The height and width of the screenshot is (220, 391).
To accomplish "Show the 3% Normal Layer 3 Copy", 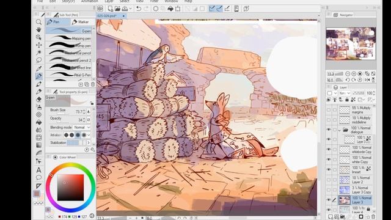I will pos(329,190).
